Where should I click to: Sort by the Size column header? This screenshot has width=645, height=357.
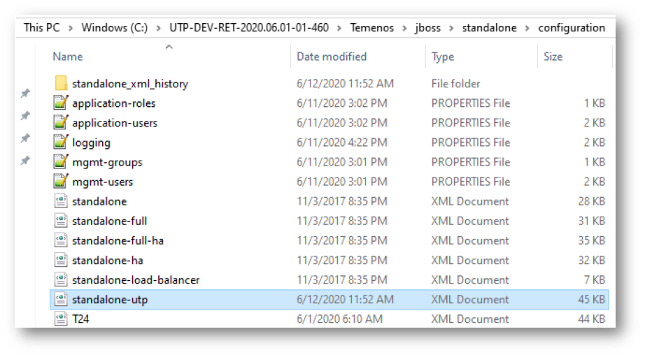click(x=553, y=57)
